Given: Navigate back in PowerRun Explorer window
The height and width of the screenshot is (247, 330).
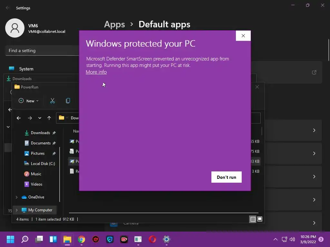Looking at the screenshot, I should click(x=18, y=118).
